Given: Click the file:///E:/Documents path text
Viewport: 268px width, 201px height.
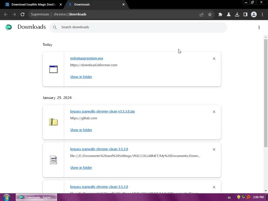Looking at the screenshot, I should click(135, 156).
